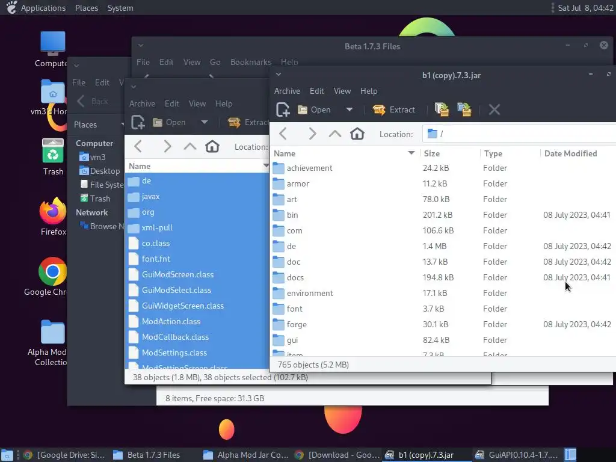The height and width of the screenshot is (462, 616).
Task: Click the clock Sat Jul 8, 04:42
Action: tap(585, 8)
